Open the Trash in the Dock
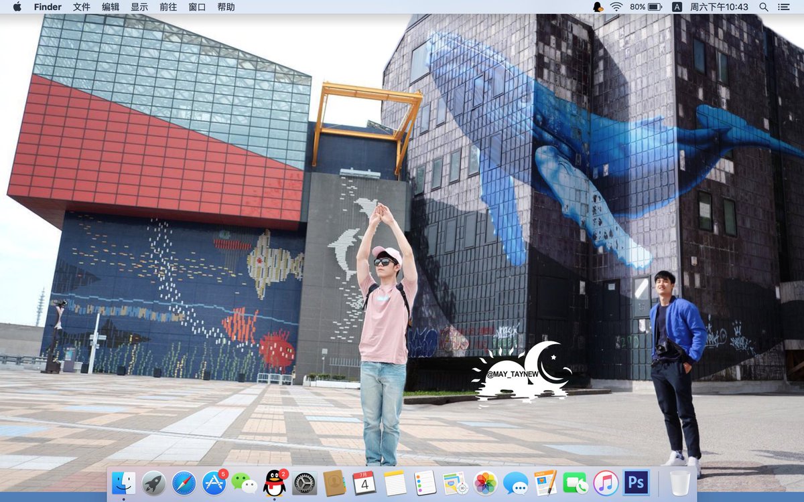The height and width of the screenshot is (502, 804). [679, 483]
